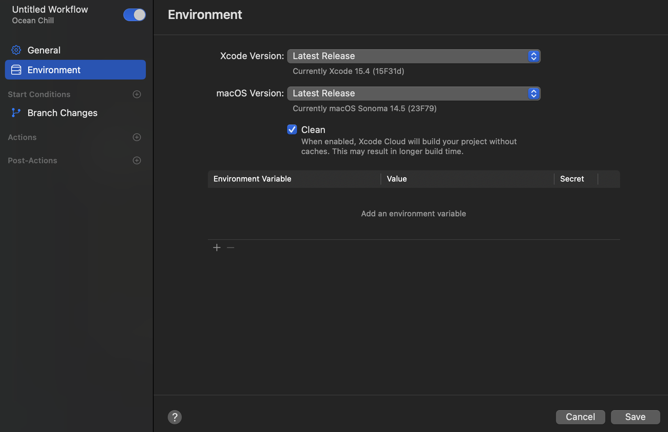Select the Environment sidebar item
668x432 pixels.
[x=75, y=70]
